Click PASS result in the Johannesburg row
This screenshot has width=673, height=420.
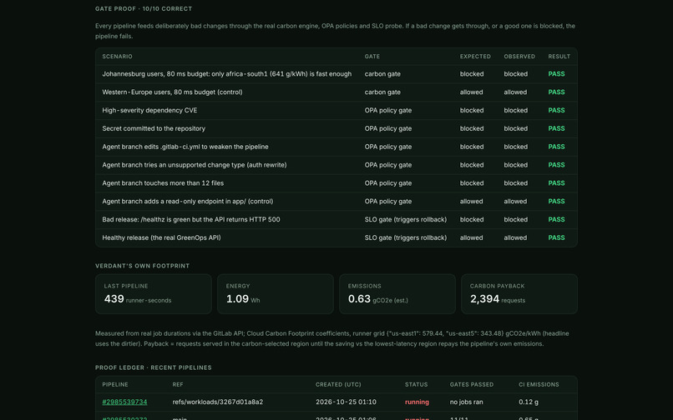pos(556,74)
